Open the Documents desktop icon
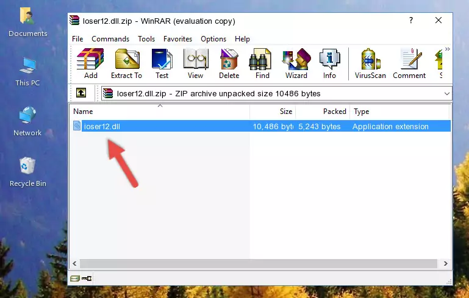Image resolution: width=469 pixels, height=298 pixels. click(x=27, y=22)
